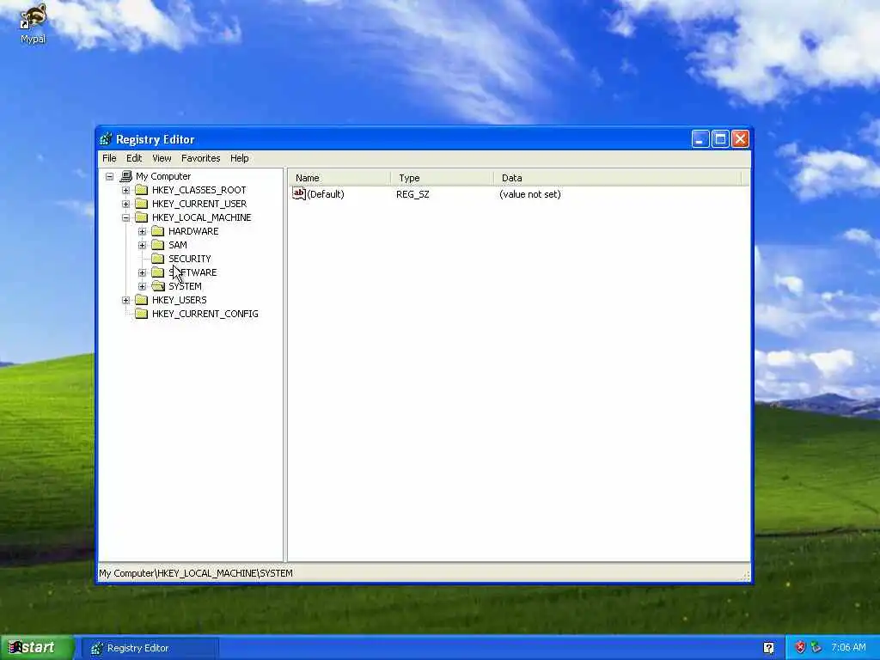
Task: Click the HARDWARE folder icon
Action: pyautogui.click(x=158, y=231)
